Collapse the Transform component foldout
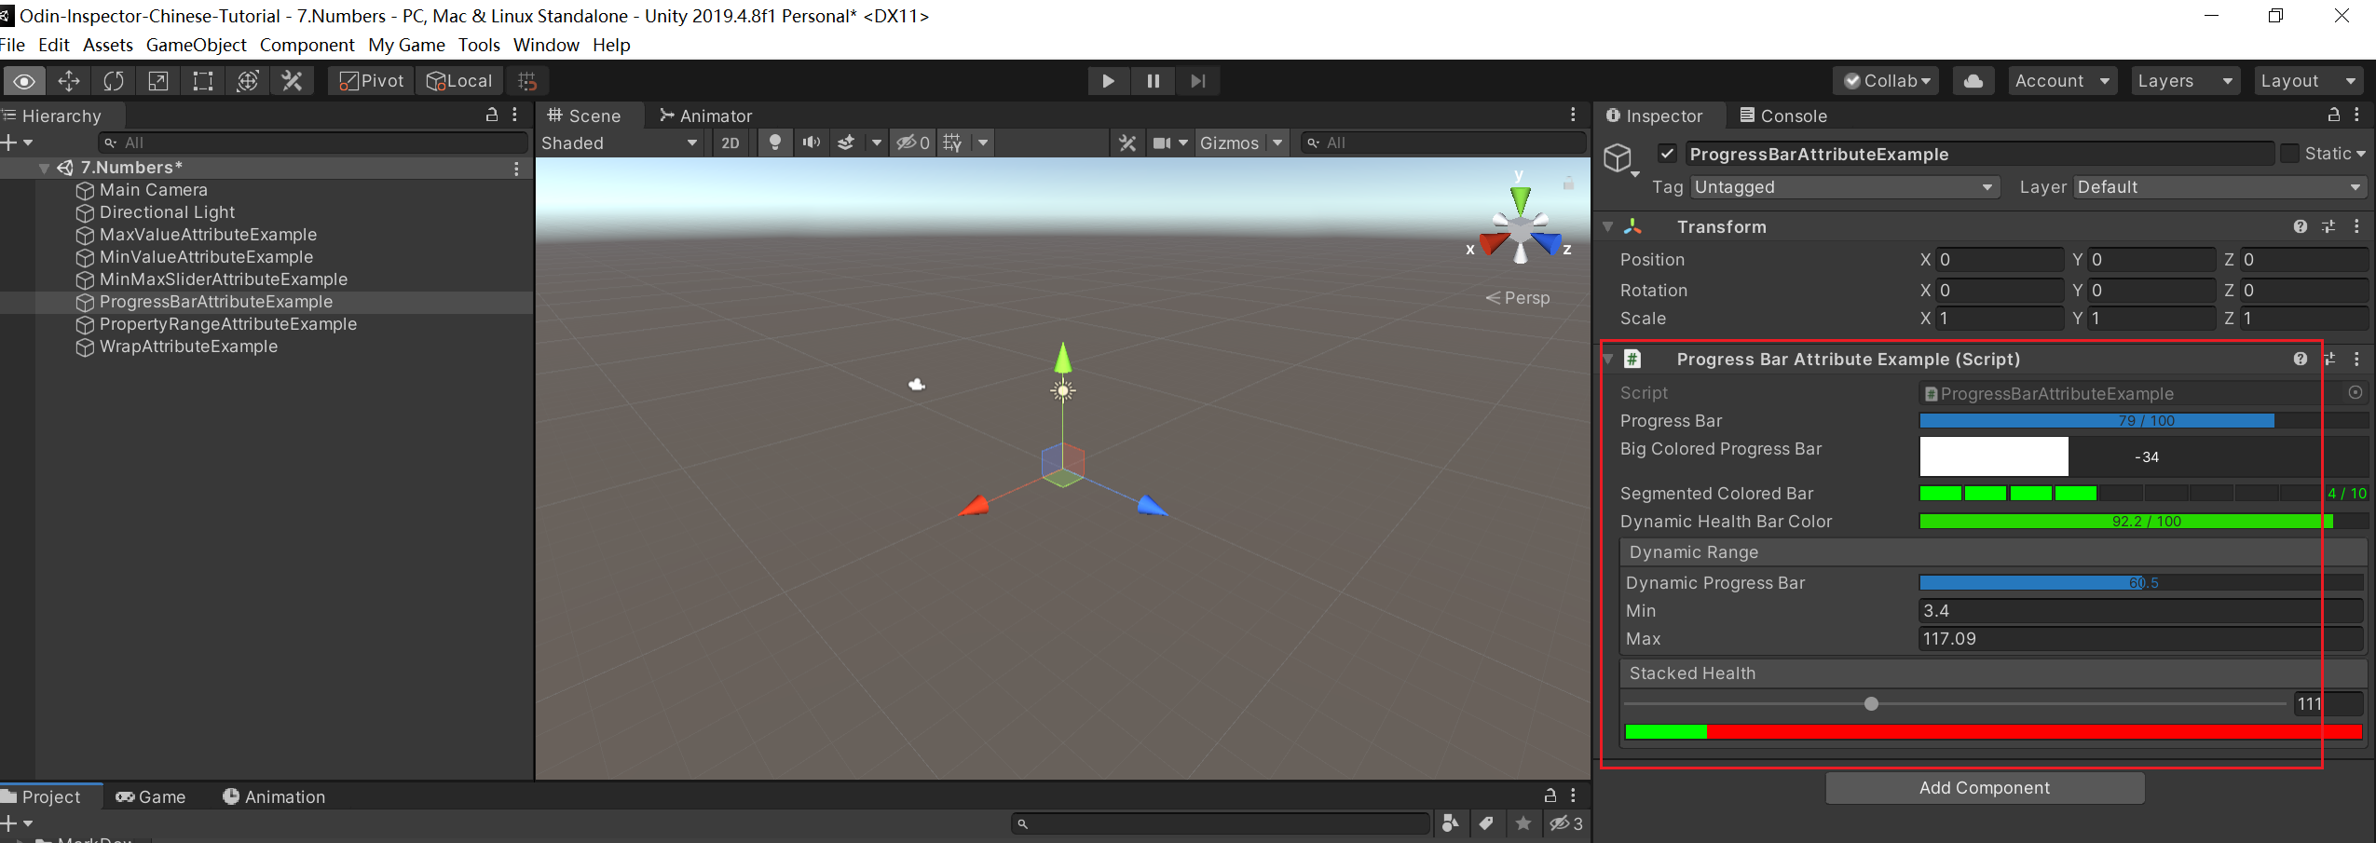The height and width of the screenshot is (843, 2376). tap(1608, 226)
